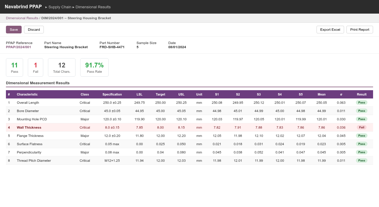Click the Navabrind PPAP brand title

coord(23,7)
